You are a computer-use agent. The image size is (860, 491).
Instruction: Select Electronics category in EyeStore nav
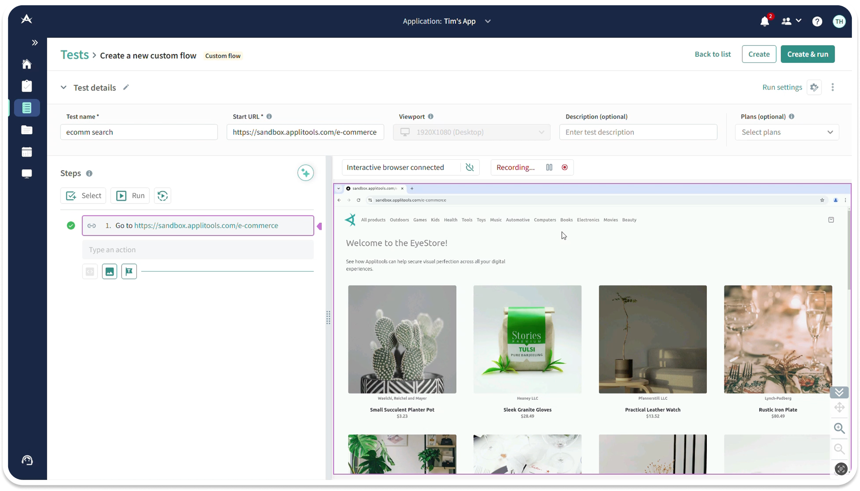pyautogui.click(x=588, y=220)
